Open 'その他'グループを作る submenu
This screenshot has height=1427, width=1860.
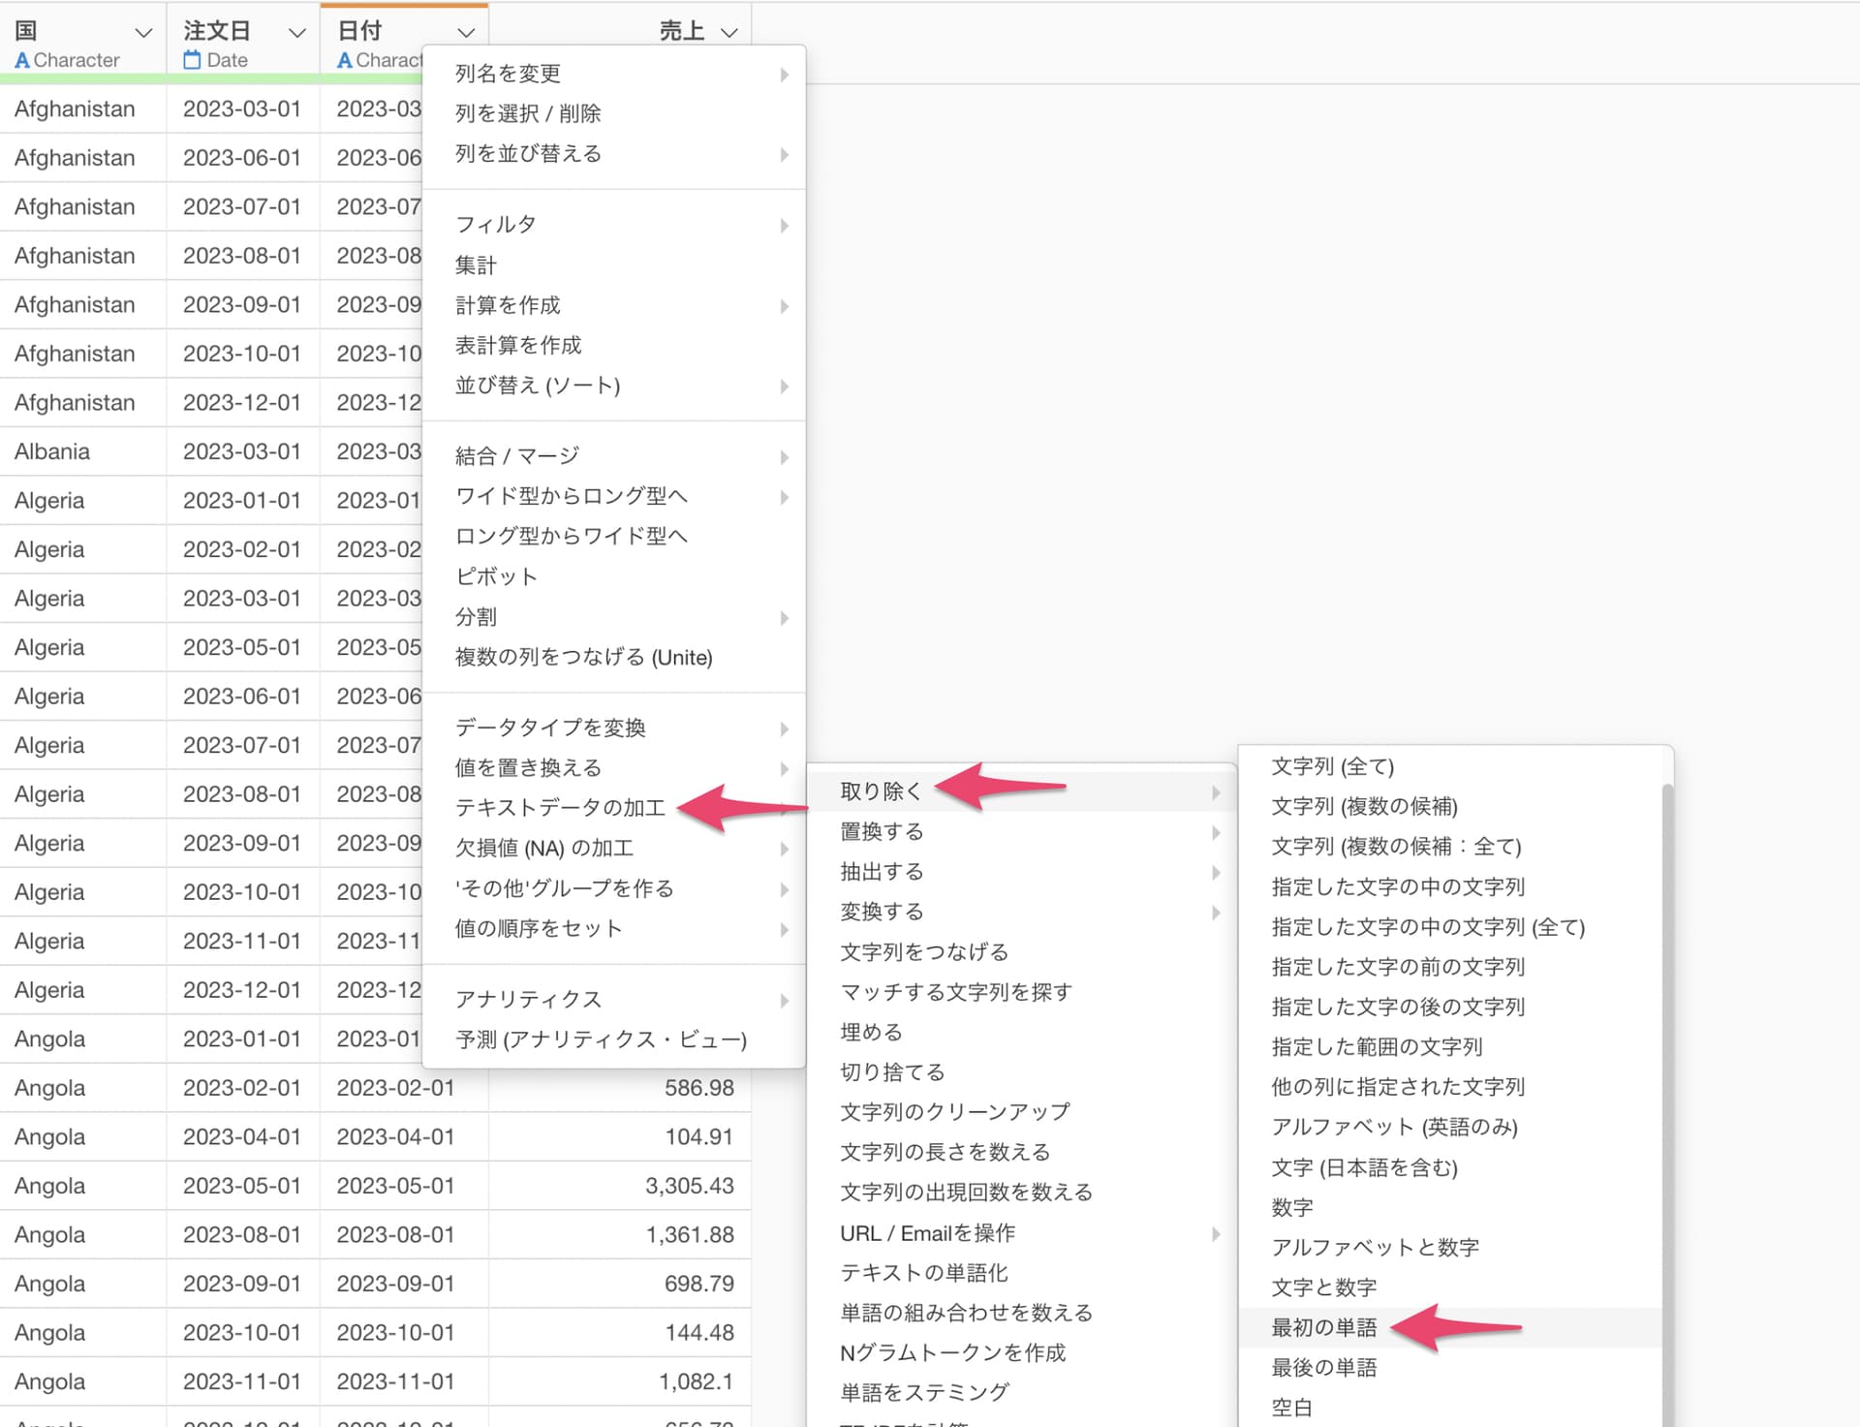point(614,888)
